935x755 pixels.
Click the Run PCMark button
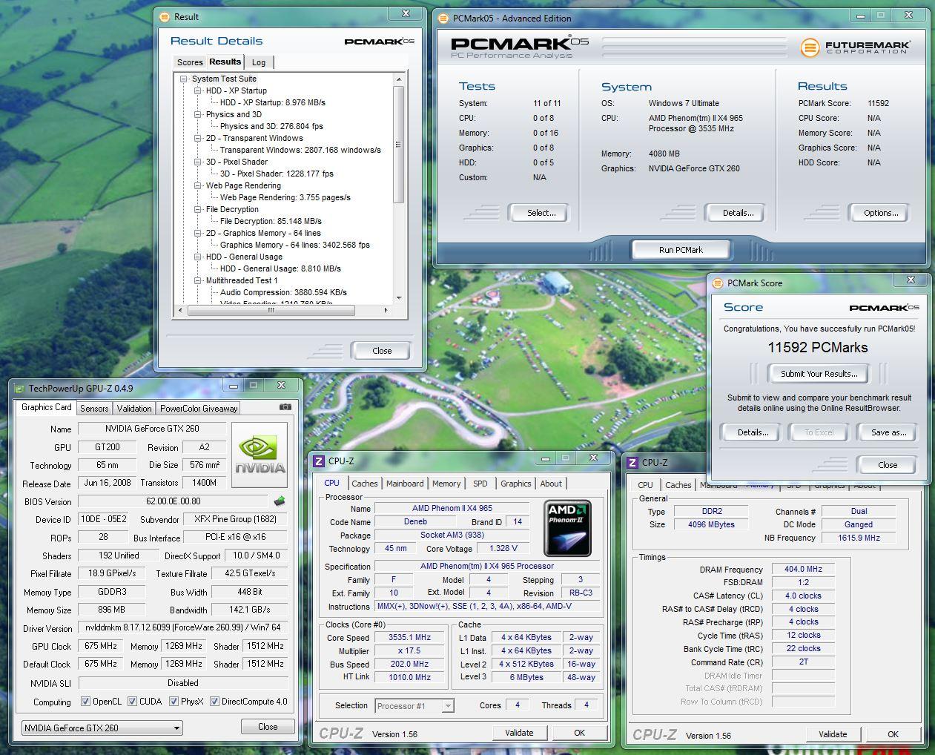pos(681,250)
